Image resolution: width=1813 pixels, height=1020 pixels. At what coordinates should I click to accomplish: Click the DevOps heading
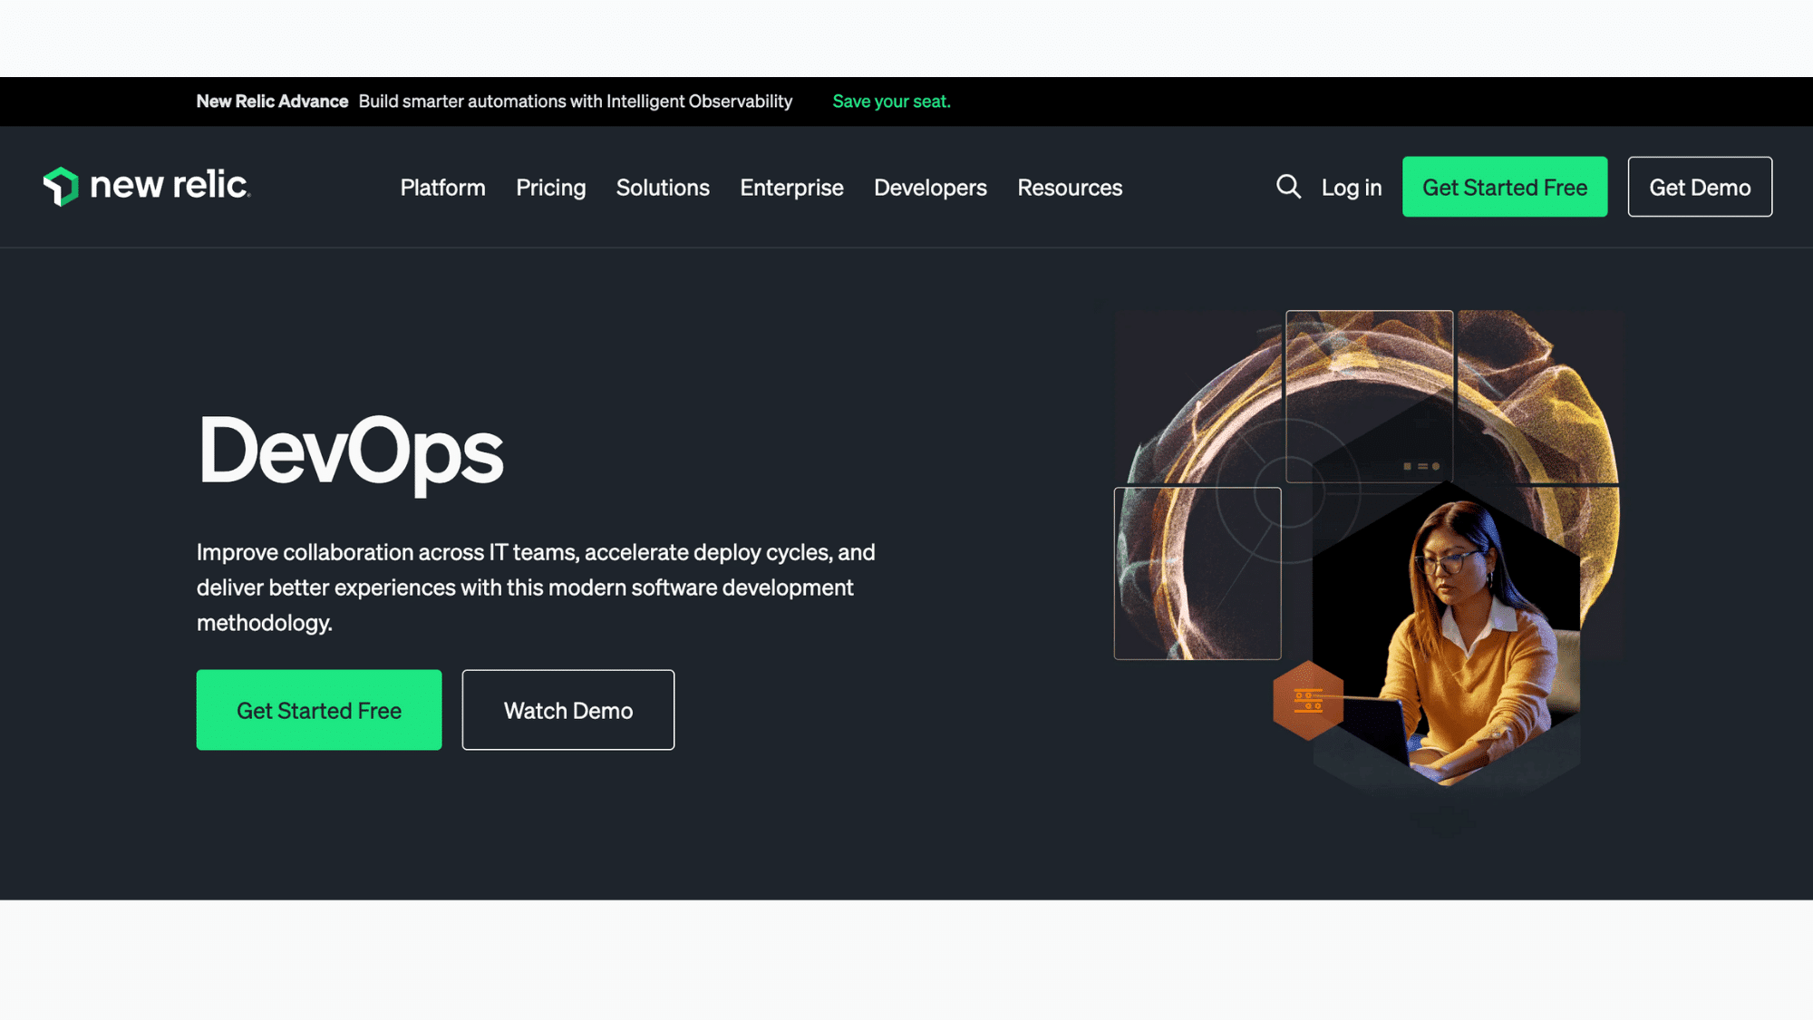(350, 452)
